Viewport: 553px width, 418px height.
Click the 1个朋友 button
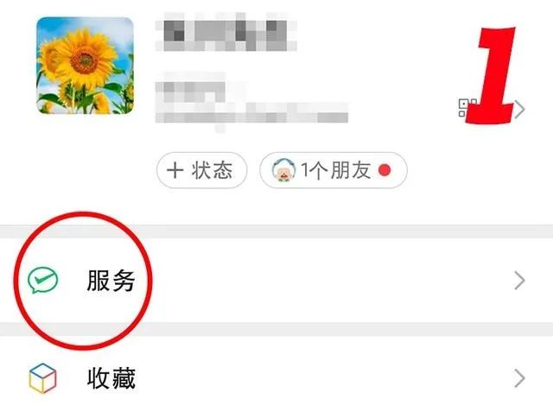pyautogui.click(x=334, y=170)
